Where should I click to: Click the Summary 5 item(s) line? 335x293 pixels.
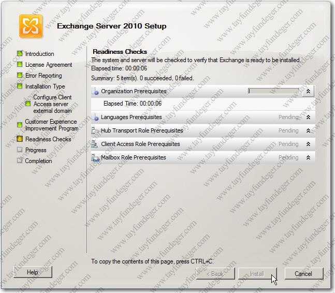click(x=142, y=78)
